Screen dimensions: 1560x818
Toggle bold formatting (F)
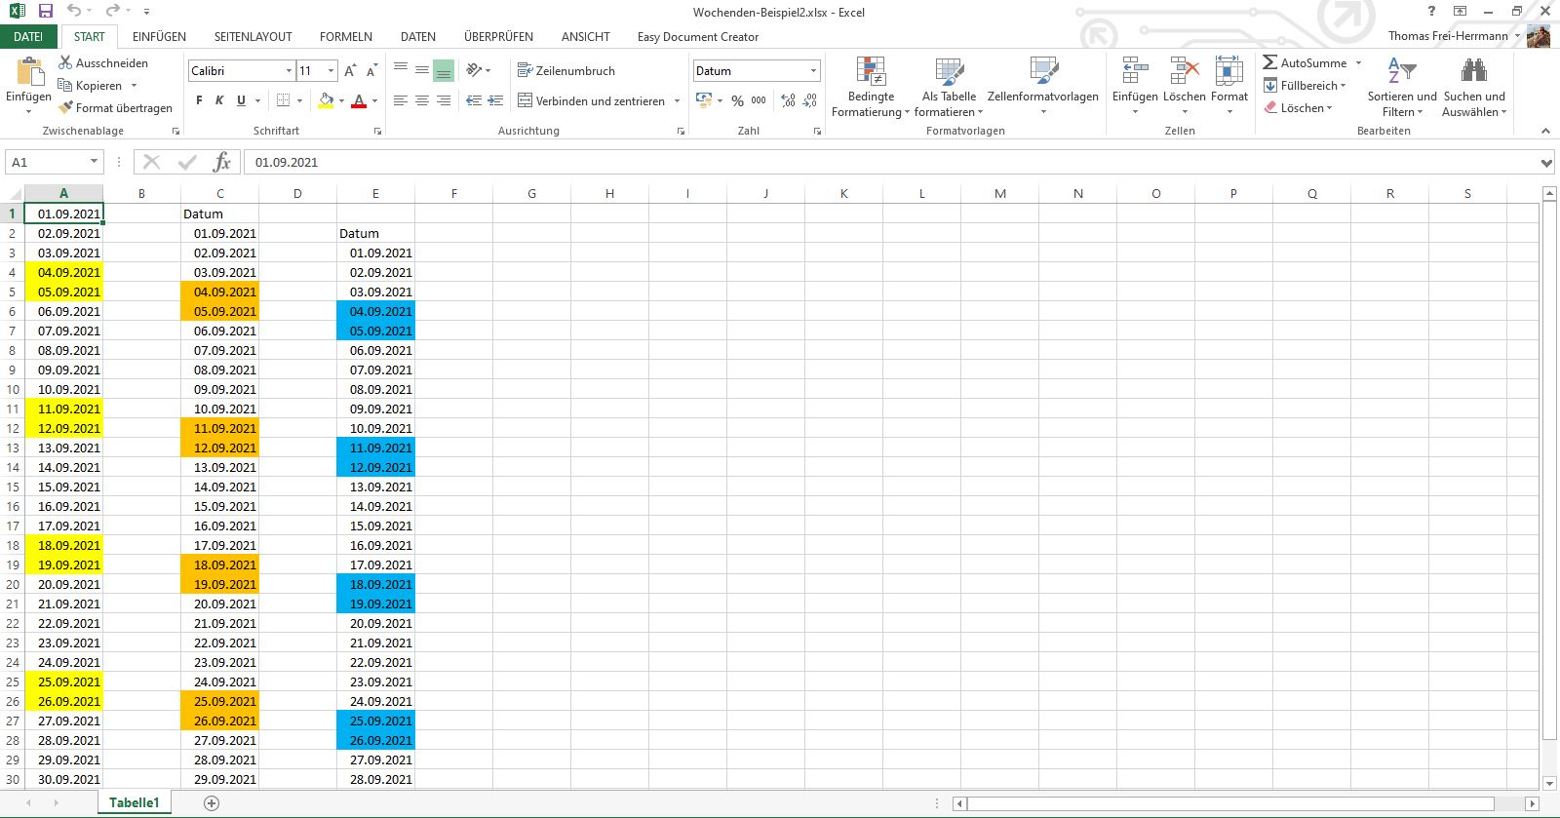[x=199, y=100]
